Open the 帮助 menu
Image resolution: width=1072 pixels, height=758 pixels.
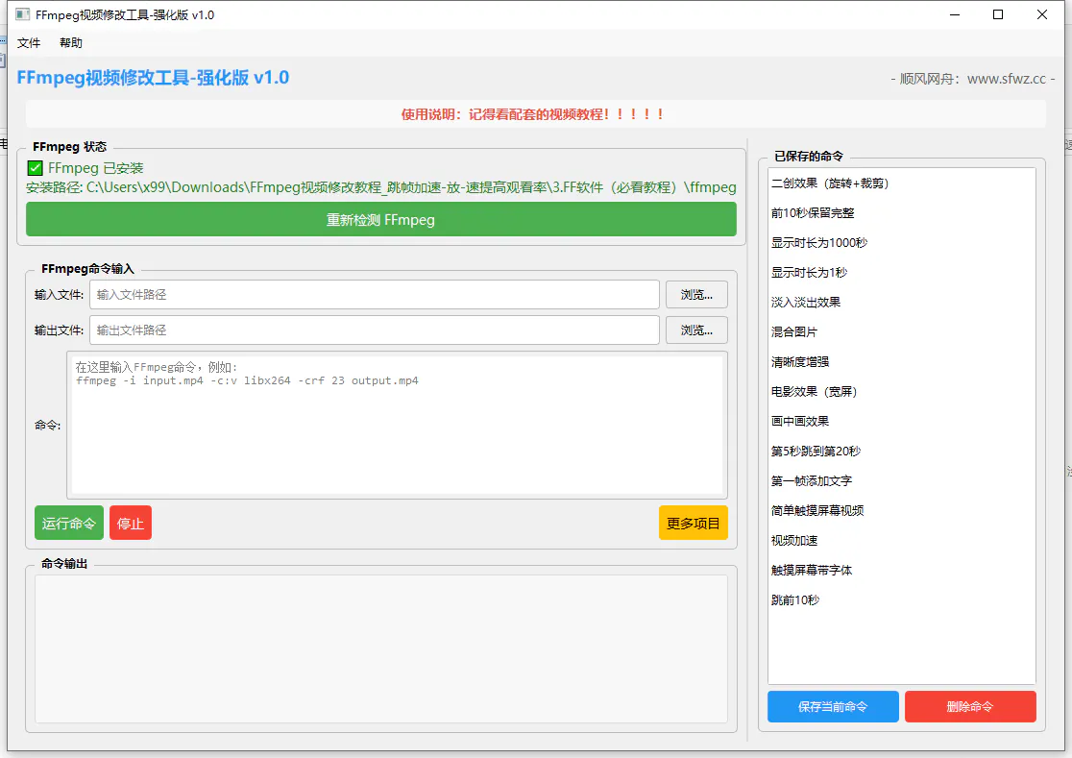(69, 42)
